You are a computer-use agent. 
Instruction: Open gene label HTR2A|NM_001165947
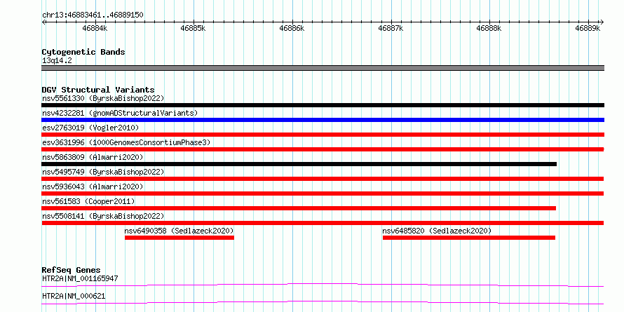coord(80,278)
